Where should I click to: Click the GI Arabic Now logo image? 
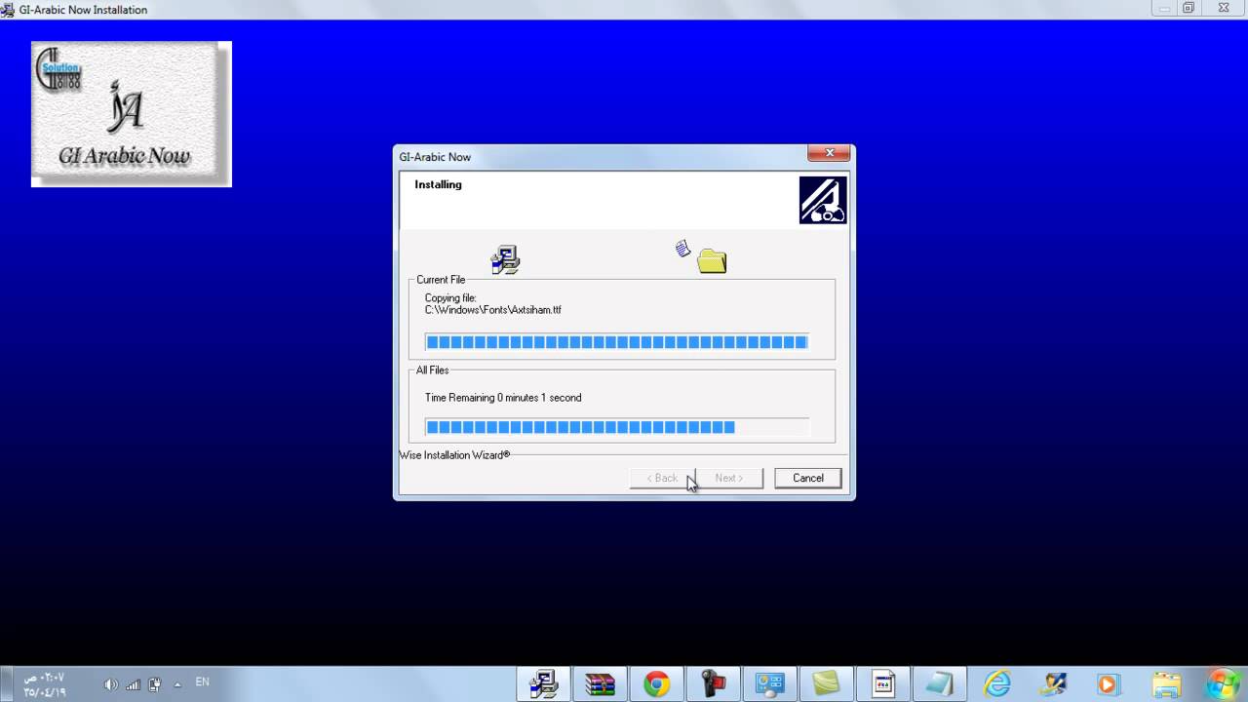tap(132, 114)
